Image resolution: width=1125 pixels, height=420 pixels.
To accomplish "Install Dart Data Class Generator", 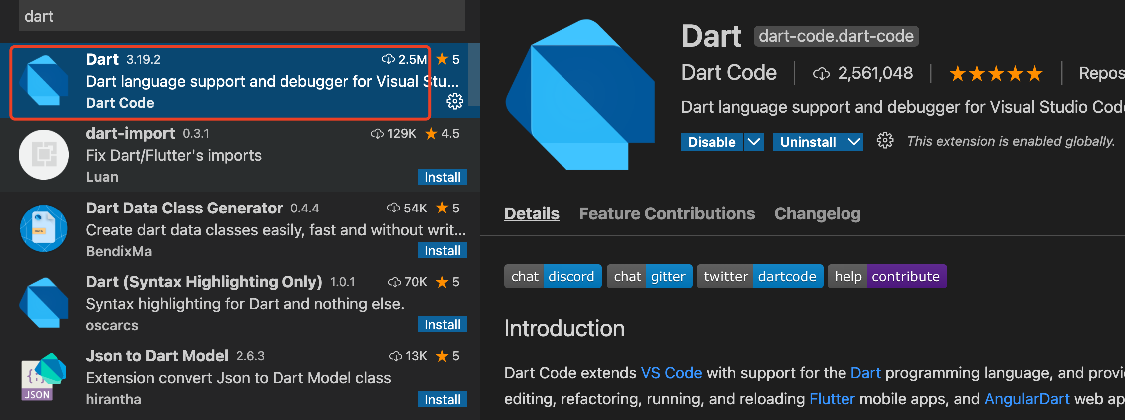I will click(x=443, y=250).
